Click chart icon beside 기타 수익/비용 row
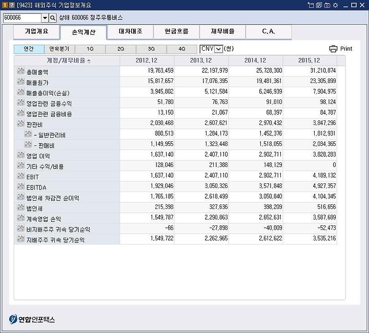This screenshot has height=333, width=369. tap(20, 165)
